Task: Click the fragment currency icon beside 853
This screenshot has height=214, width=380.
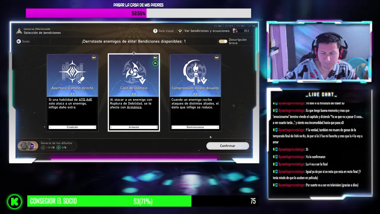Action: [235, 31]
